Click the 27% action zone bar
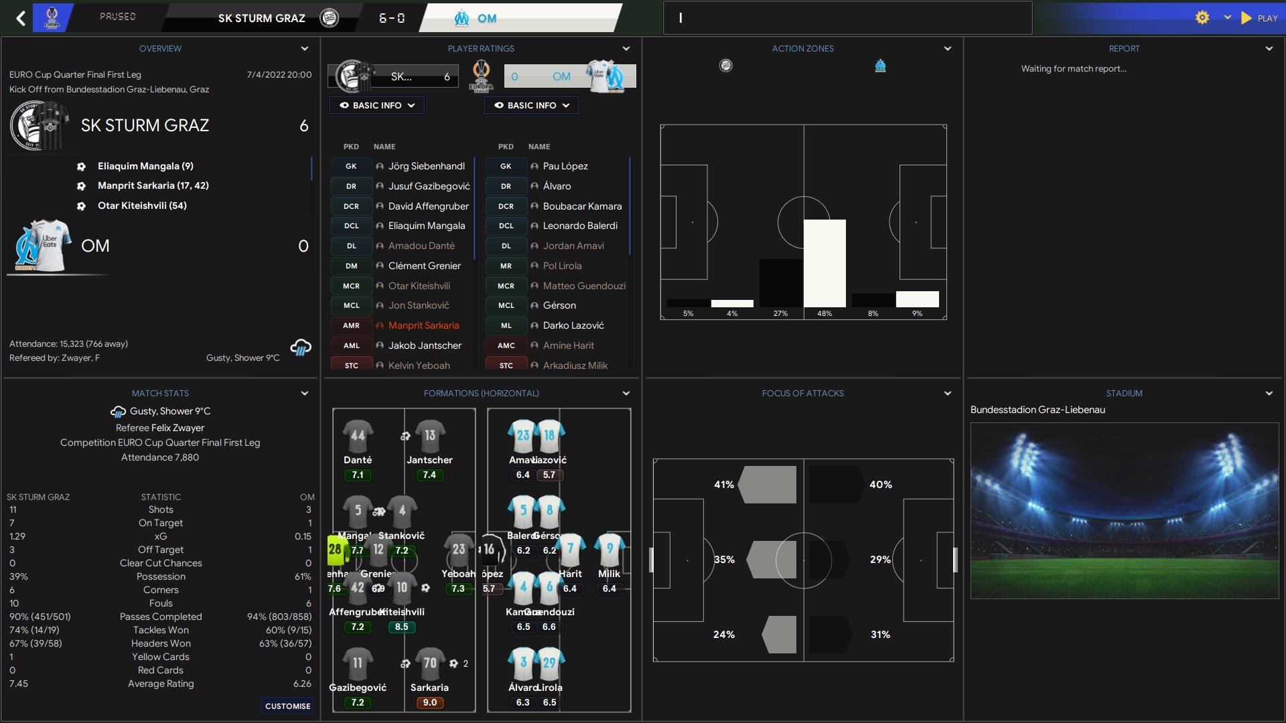This screenshot has height=723, width=1286. pyautogui.click(x=780, y=283)
